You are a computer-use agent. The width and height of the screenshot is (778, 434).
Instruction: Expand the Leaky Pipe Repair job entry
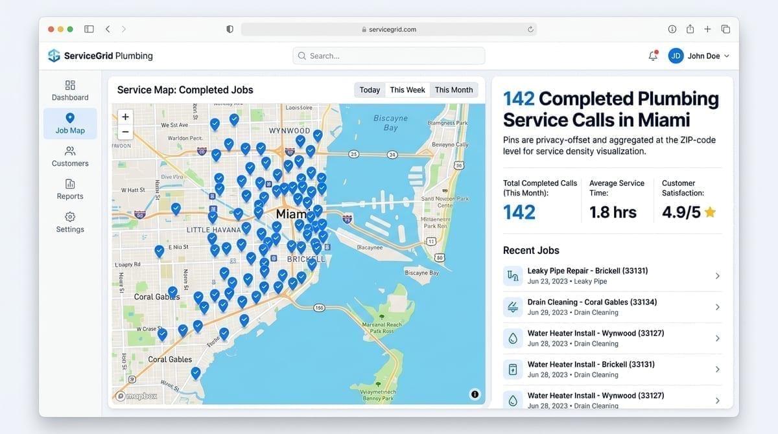tap(717, 275)
